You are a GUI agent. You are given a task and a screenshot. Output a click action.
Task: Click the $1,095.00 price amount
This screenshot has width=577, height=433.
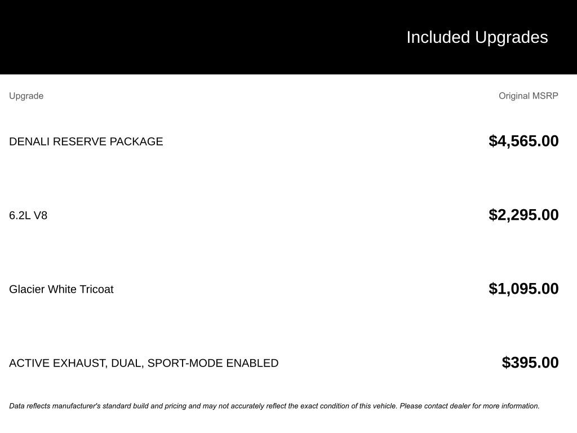523,289
